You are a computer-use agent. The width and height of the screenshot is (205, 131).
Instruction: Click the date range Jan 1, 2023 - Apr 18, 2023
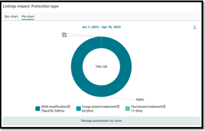101,27
